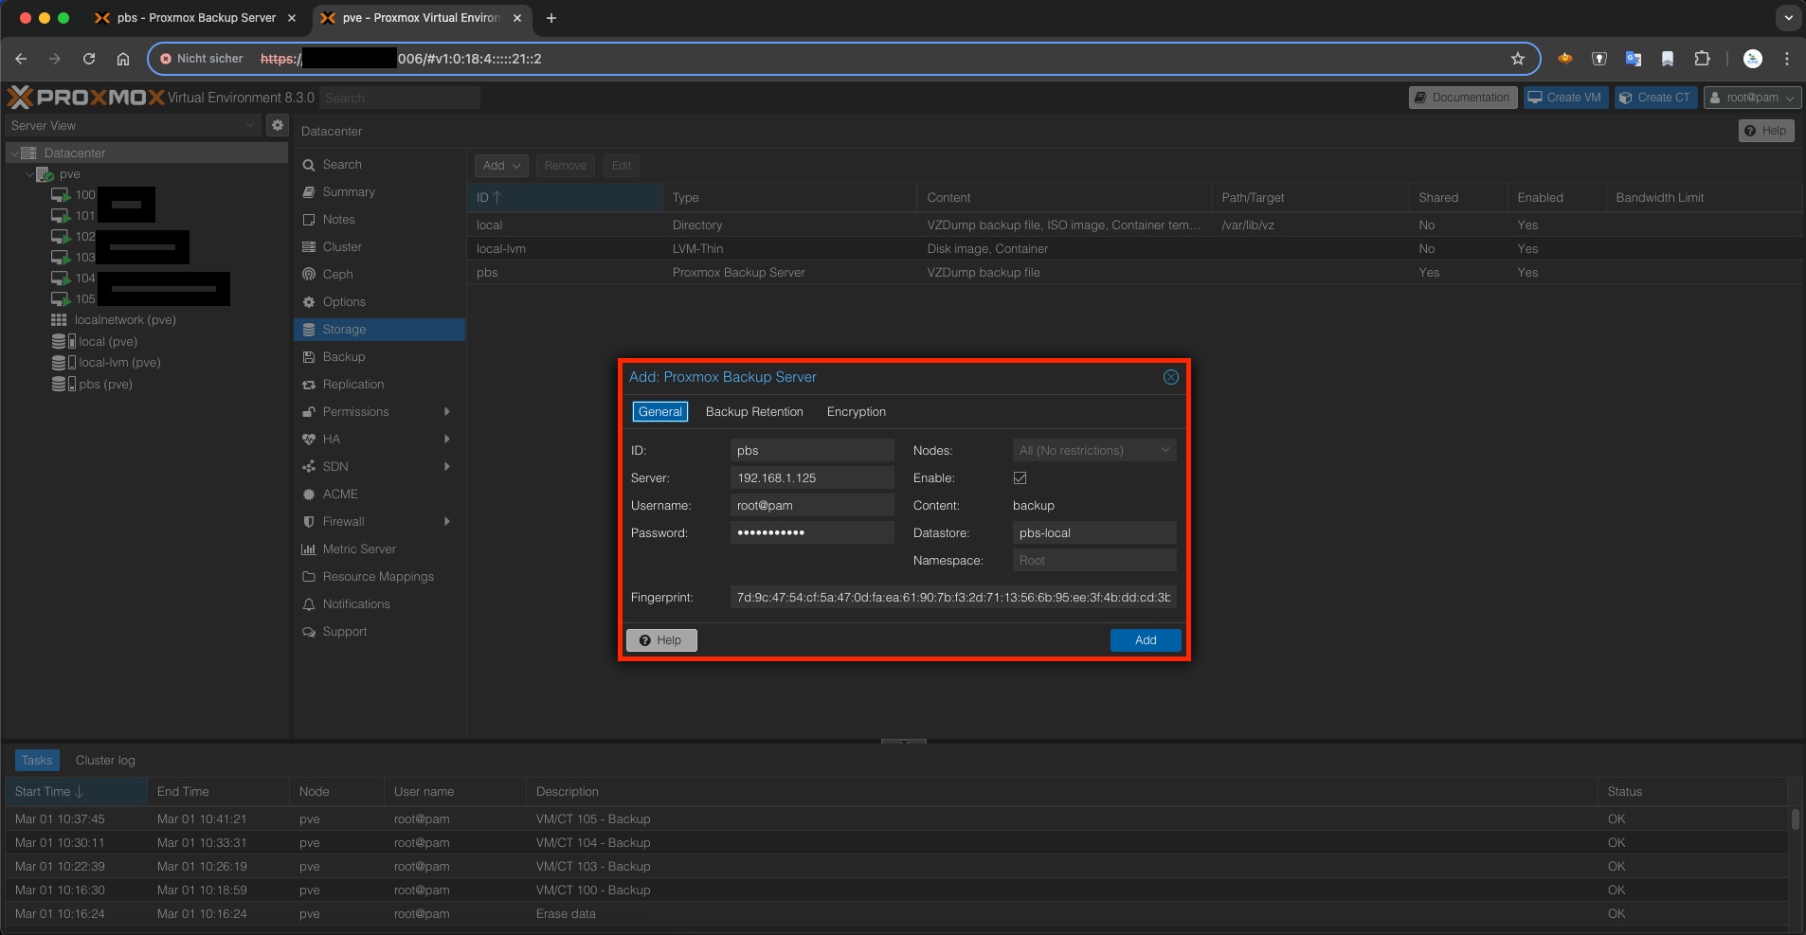Viewport: 1806px width, 935px height.
Task: Collapse the Datacenter tree node
Action: 15,153
